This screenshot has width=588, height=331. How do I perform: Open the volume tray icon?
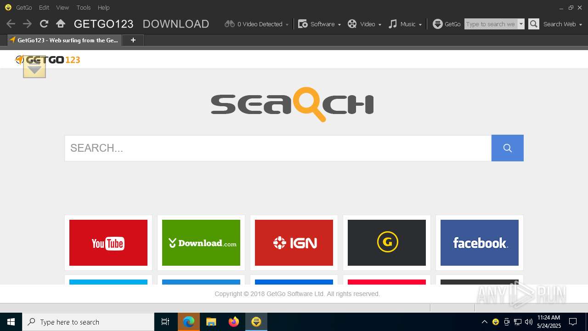click(529, 322)
